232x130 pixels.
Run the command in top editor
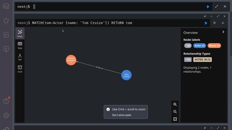pyautogui.click(x=208, y=6)
